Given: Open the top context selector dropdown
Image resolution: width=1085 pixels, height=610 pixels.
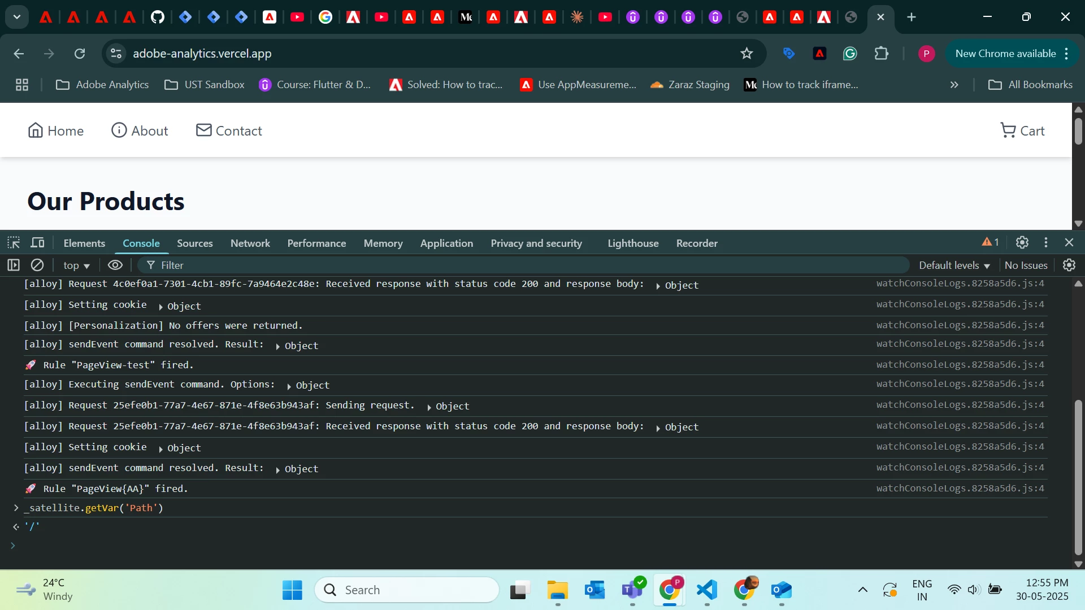Looking at the screenshot, I should pos(76,265).
